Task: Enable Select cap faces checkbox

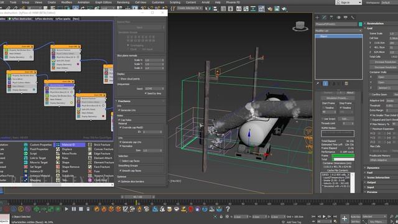Action: 121,161
